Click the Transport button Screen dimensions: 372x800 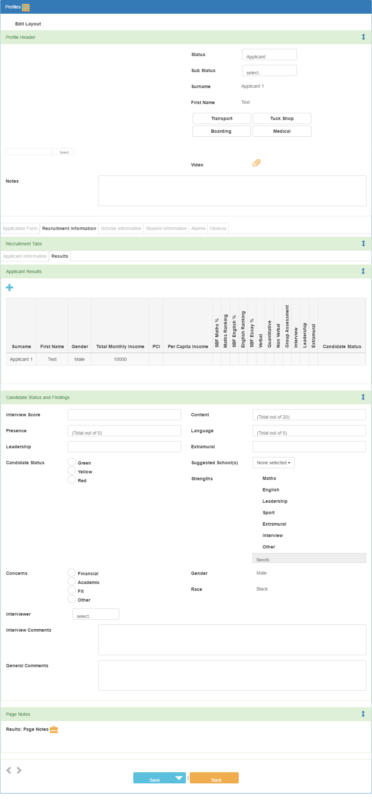222,118
